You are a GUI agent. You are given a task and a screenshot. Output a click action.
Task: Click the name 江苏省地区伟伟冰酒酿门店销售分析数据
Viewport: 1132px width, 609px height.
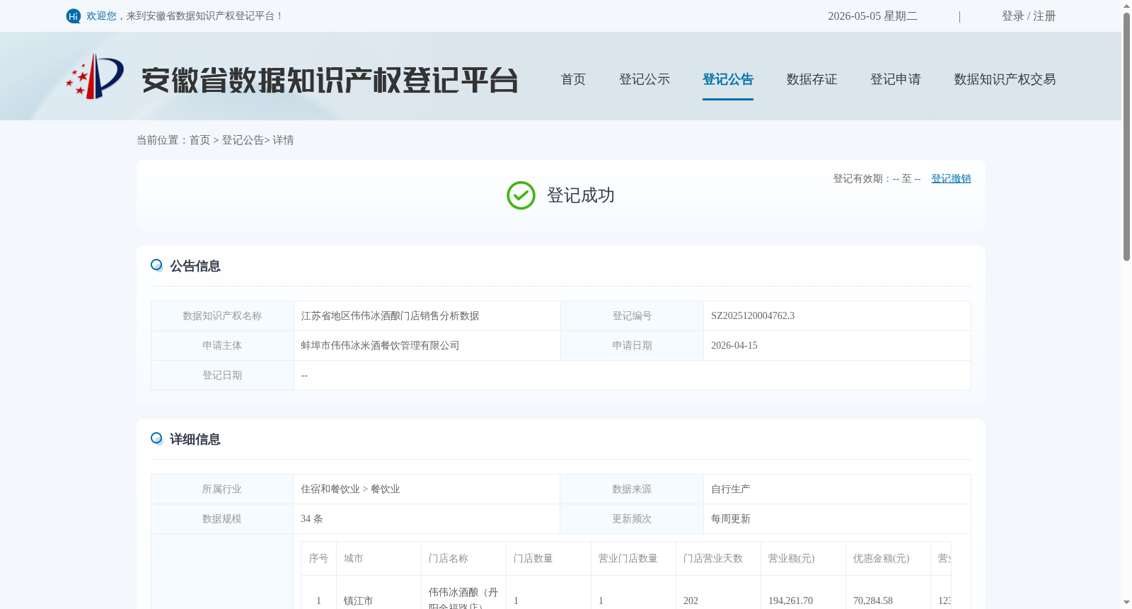(x=390, y=315)
